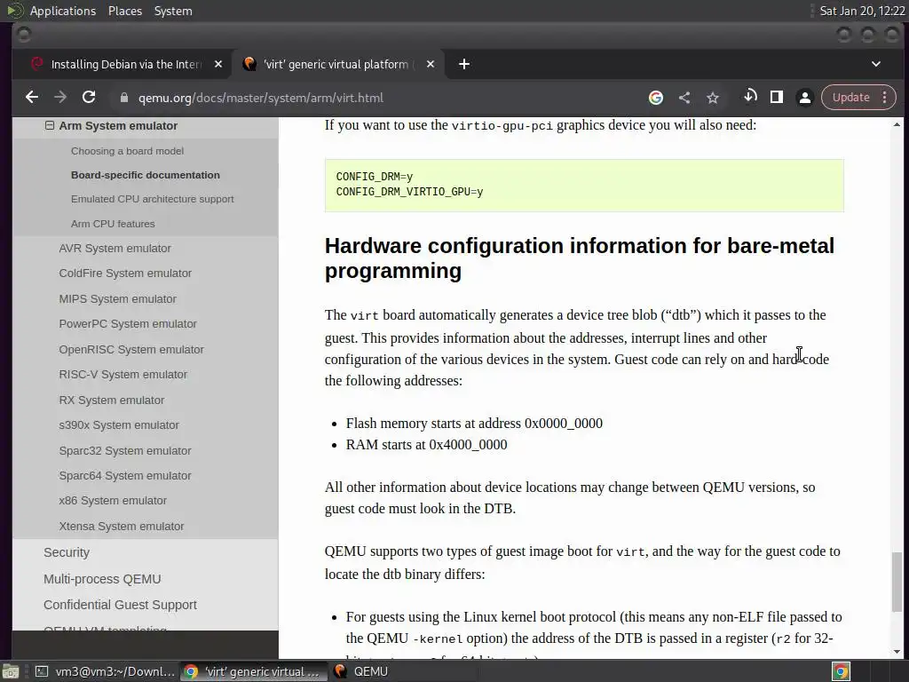Open Sparc32 System emulator
The width and height of the screenshot is (909, 682).
pos(125,450)
